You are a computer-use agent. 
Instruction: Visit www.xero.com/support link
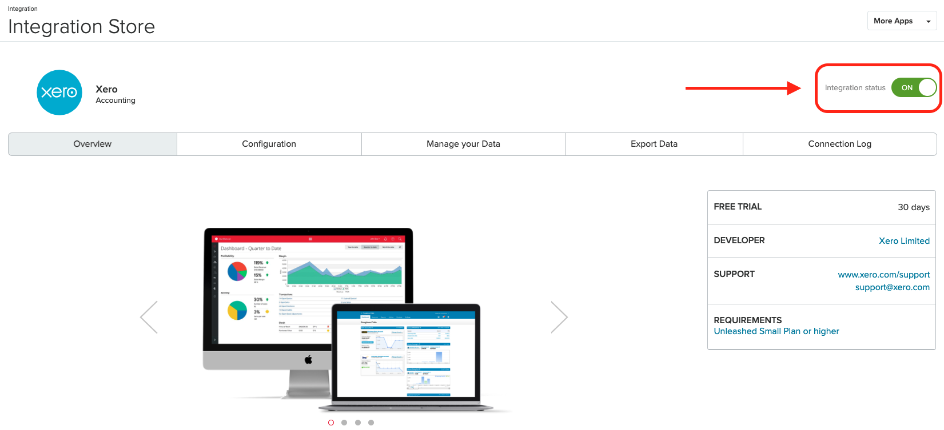click(x=884, y=275)
